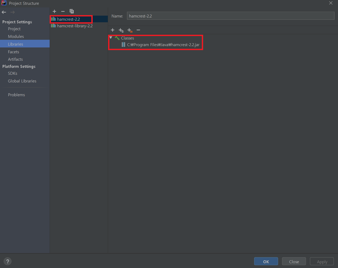338x268 pixels.
Task: Add a new project library
Action: click(54, 11)
